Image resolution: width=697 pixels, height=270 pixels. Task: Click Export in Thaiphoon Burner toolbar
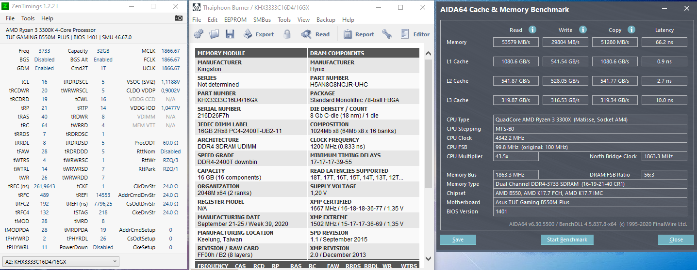point(258,34)
